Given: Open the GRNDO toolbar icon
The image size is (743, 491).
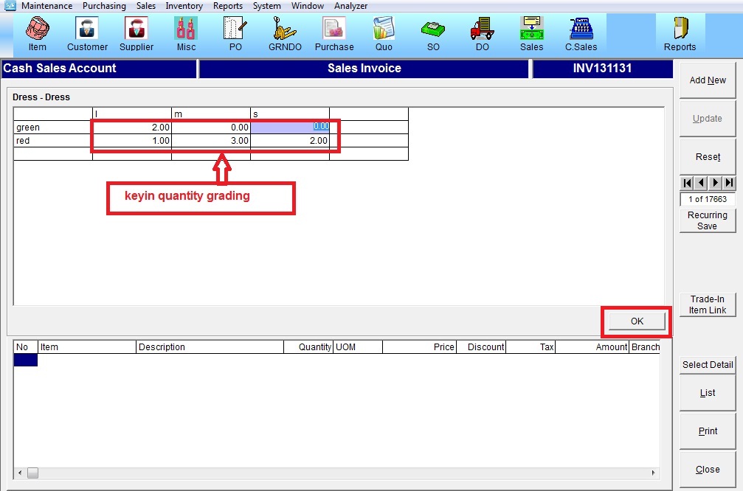Looking at the screenshot, I should 285,34.
